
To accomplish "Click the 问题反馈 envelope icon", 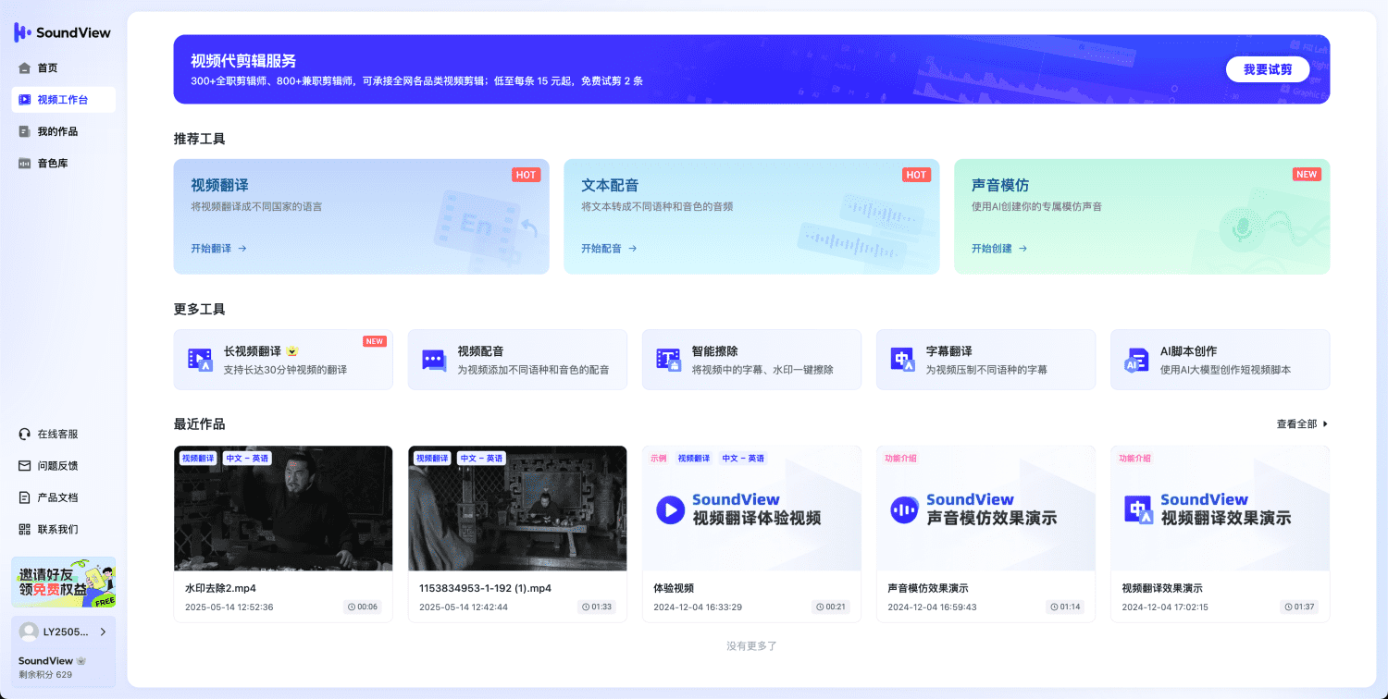I will 25,465.
